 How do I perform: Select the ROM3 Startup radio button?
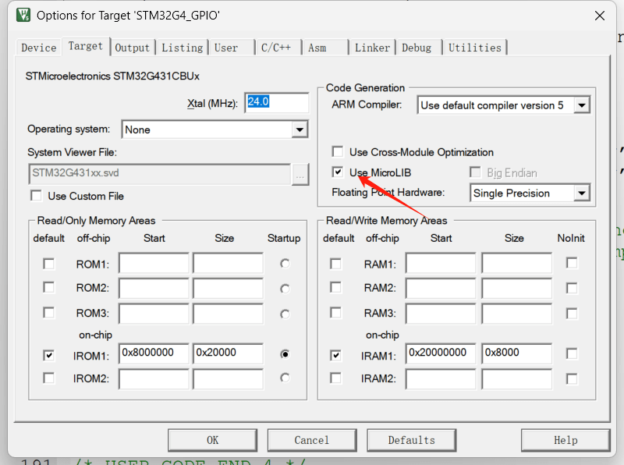pyautogui.click(x=285, y=314)
